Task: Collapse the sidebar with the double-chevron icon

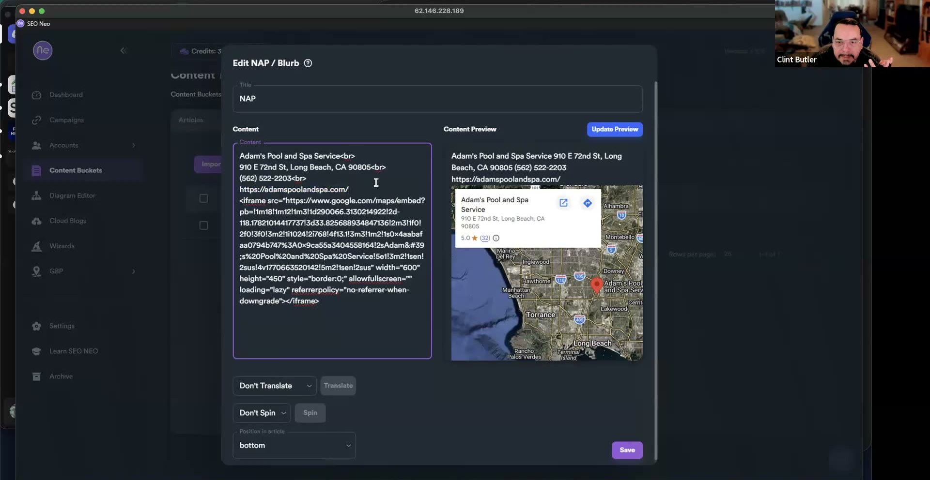Action: (123, 50)
